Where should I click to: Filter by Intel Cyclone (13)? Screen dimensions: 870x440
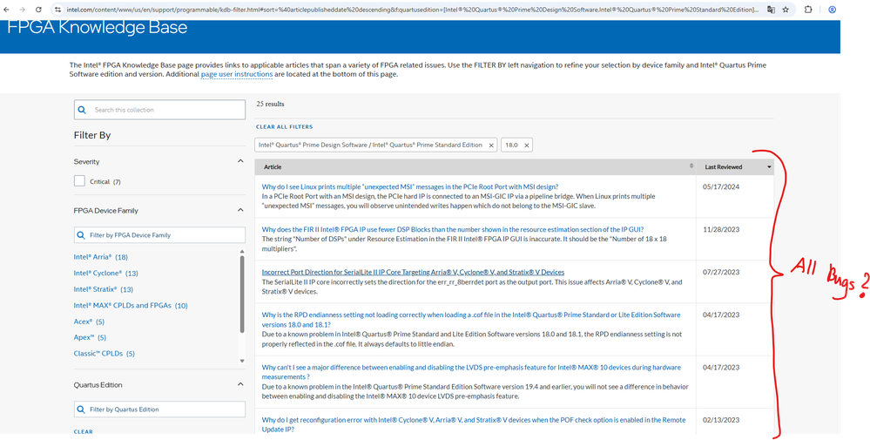(106, 273)
